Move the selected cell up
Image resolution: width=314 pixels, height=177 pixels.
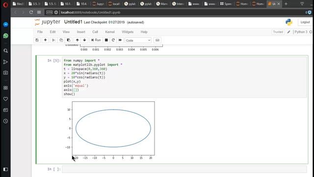[78, 40]
